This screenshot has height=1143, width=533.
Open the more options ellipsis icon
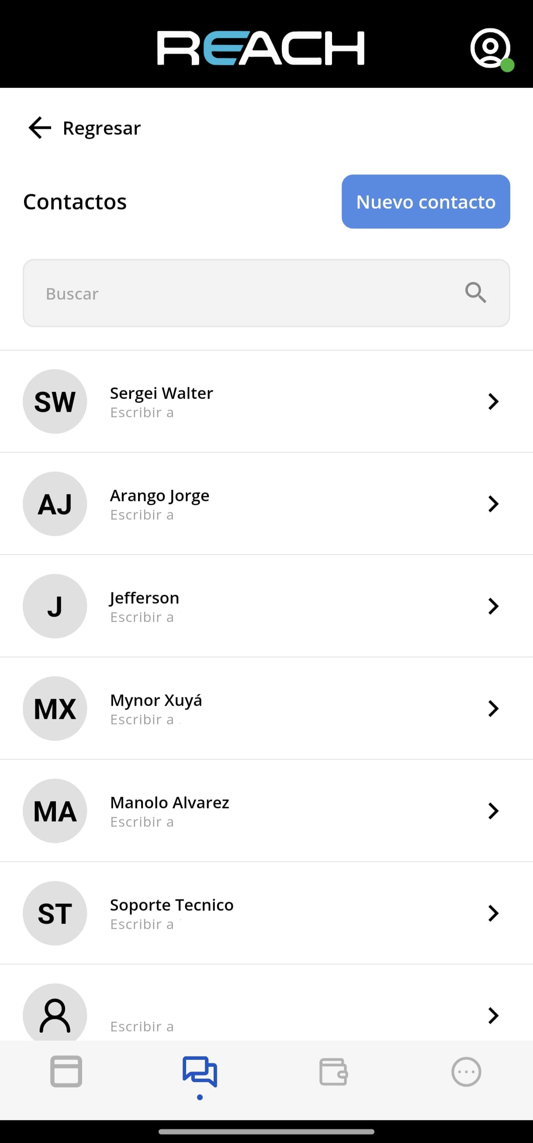point(466,1072)
